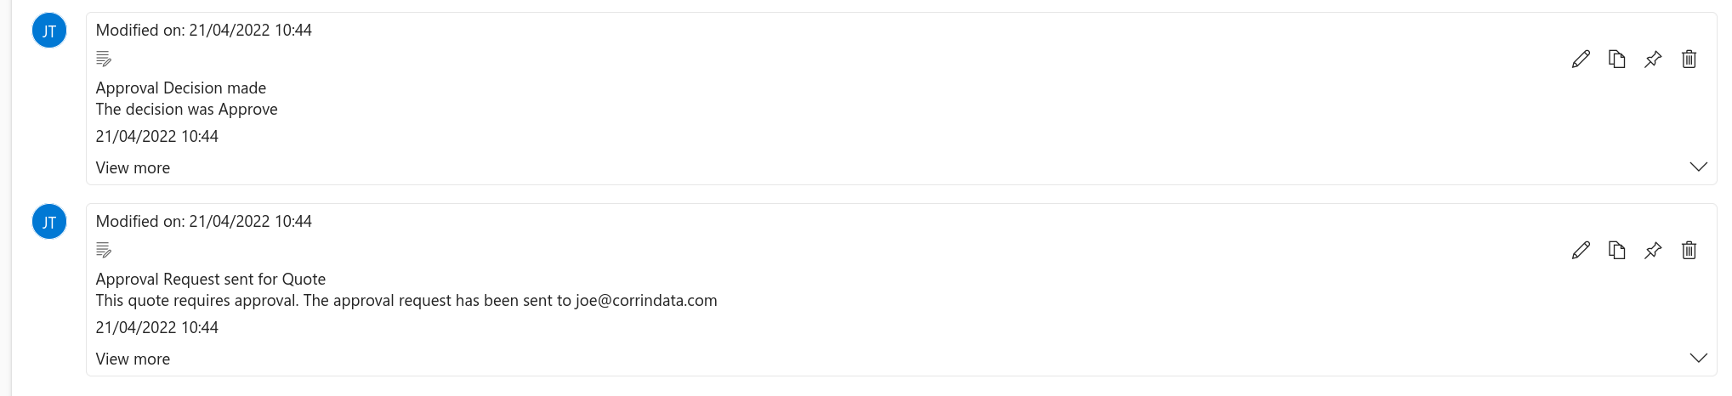This screenshot has height=396, width=1732.
Task: Pin the Approval Decision made note
Action: click(x=1653, y=59)
